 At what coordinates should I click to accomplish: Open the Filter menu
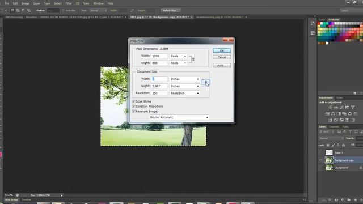coord(69,3)
